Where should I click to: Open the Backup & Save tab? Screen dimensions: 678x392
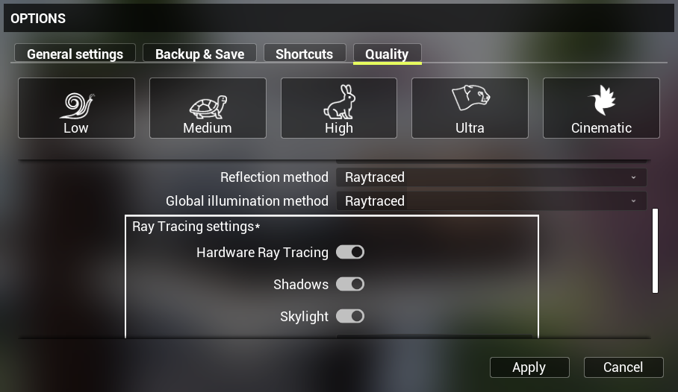coord(200,54)
